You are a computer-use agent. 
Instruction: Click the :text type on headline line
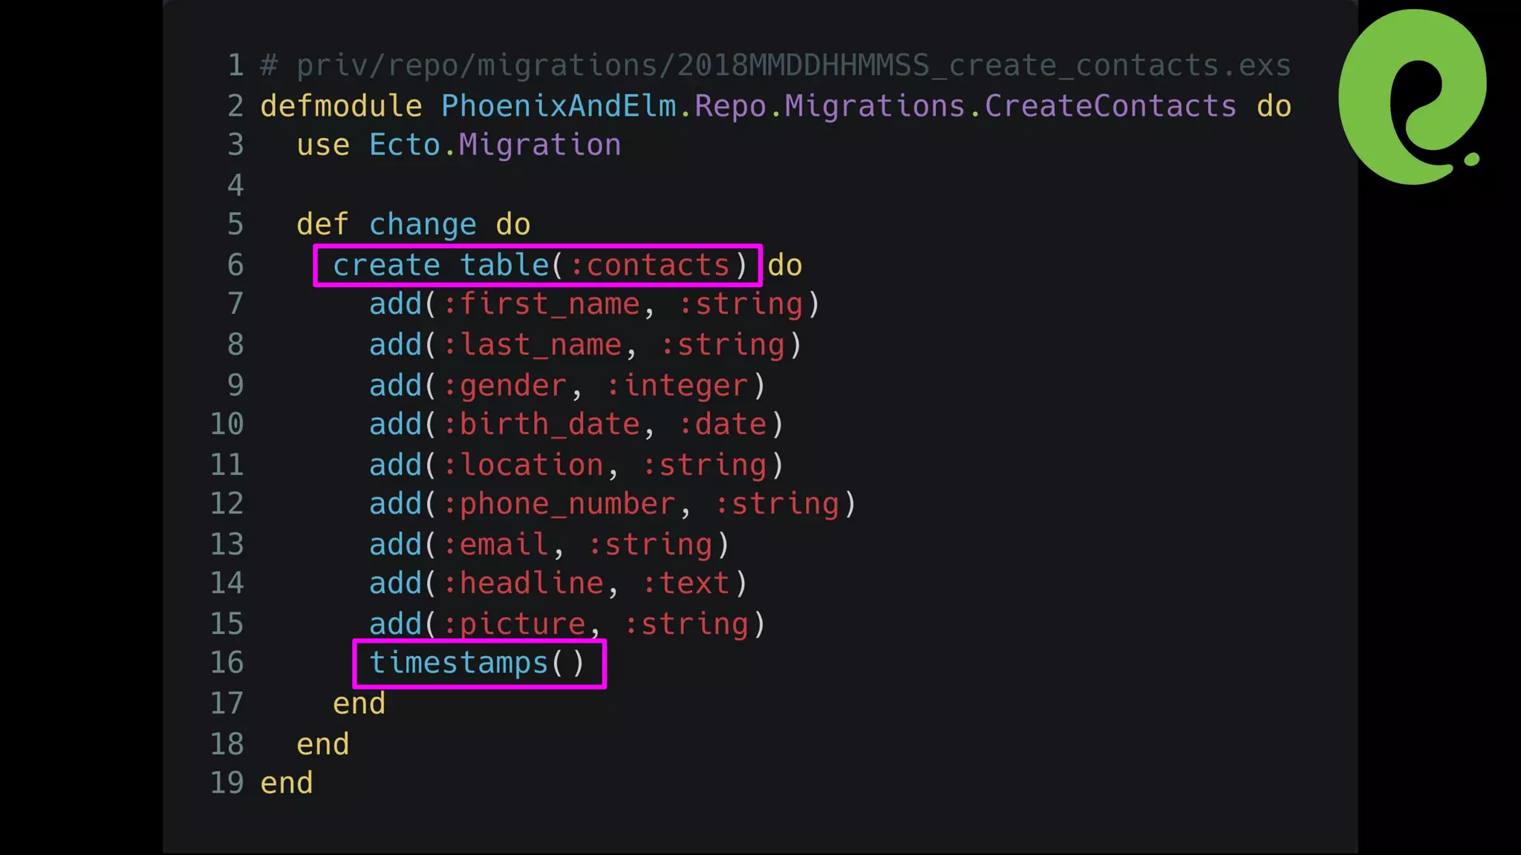pyautogui.click(x=685, y=583)
